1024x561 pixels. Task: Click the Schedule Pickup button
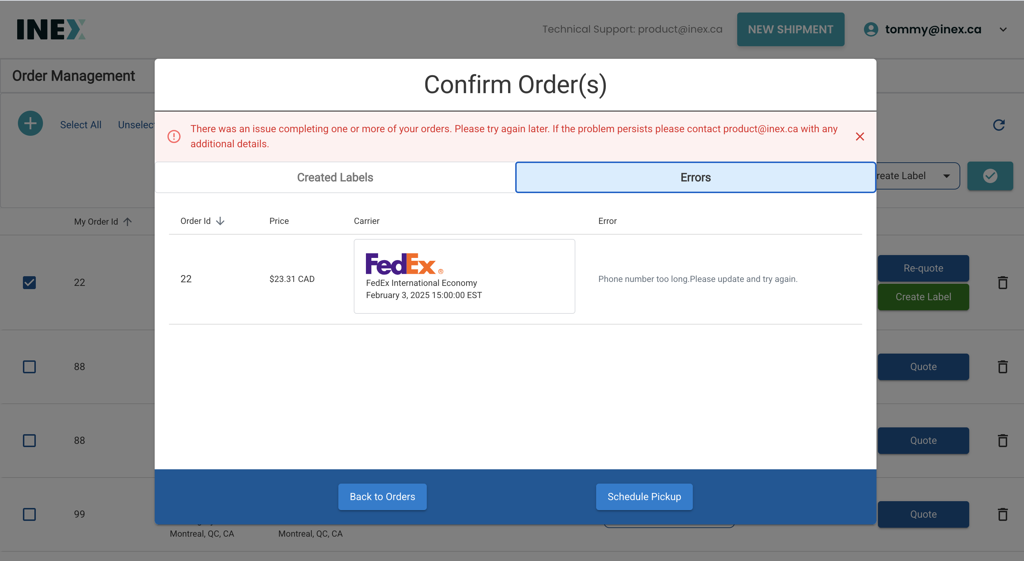pos(644,497)
